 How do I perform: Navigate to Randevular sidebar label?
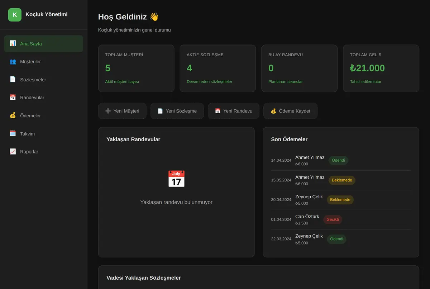coord(32,98)
